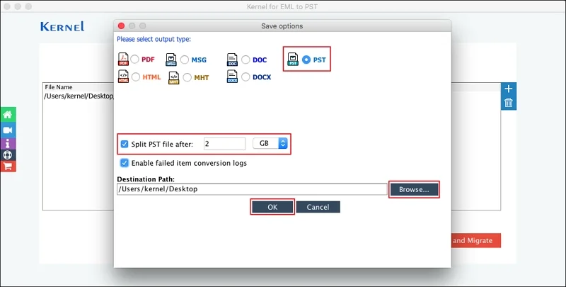This screenshot has height=287, width=566.
Task: Open the red shopping cart sidebar icon
Action: [8, 167]
